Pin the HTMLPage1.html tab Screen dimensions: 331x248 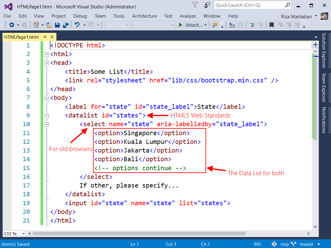pyautogui.click(x=45, y=37)
